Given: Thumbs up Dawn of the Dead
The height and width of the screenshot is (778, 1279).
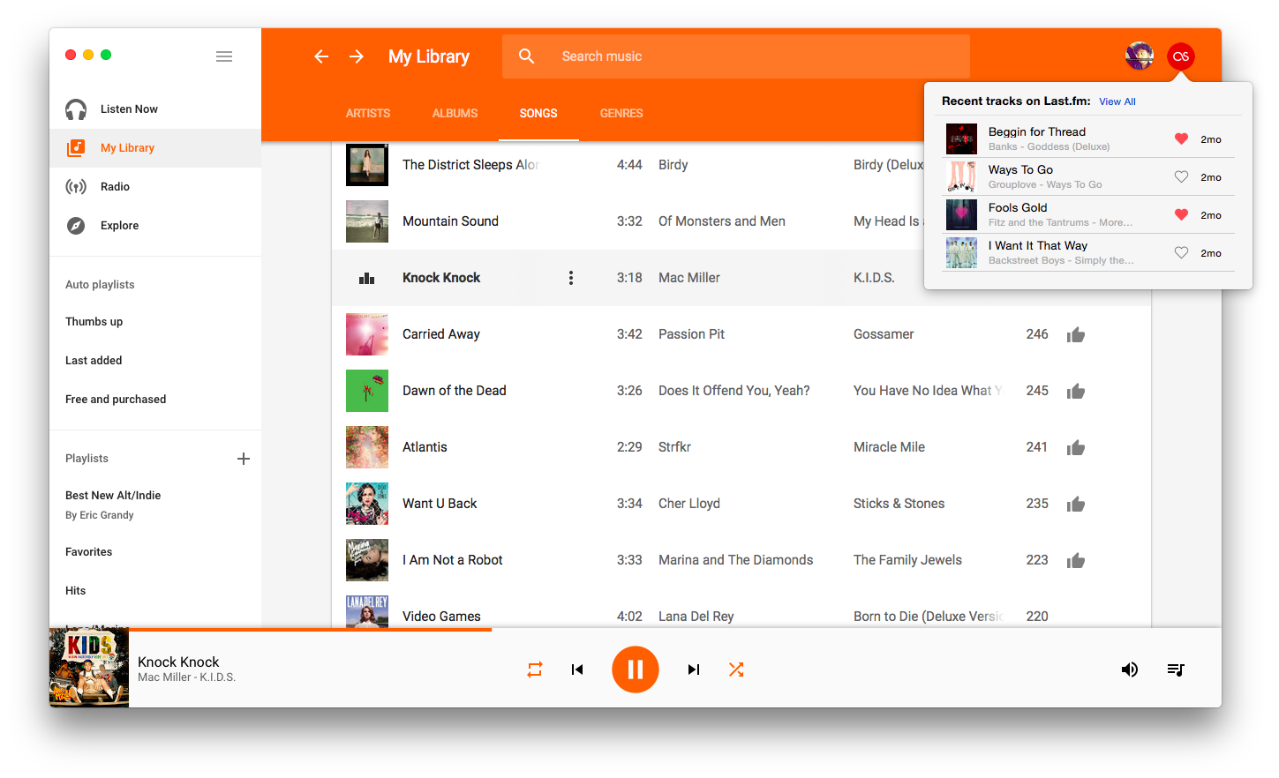Looking at the screenshot, I should pyautogui.click(x=1076, y=391).
